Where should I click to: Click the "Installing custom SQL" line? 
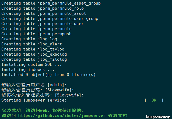pyautogui.click(x=31, y=64)
